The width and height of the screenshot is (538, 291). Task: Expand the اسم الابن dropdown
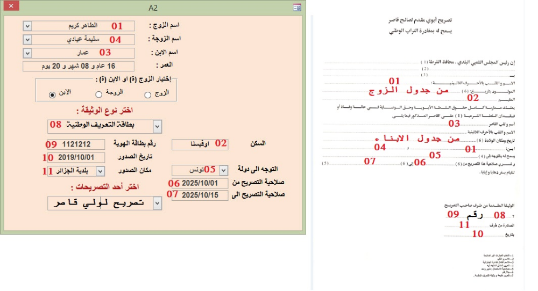point(27,53)
